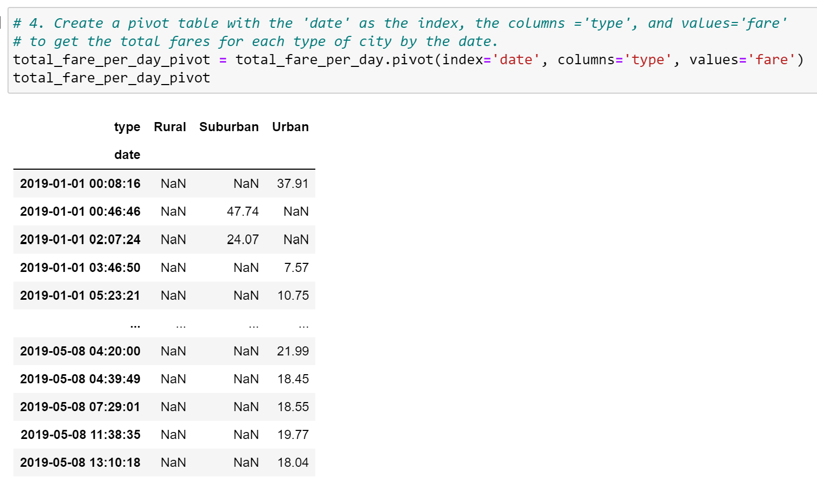Click the Rural NaN in the 2019-05-08 11:38:35 row
The height and width of the screenshot is (485, 817).
pyautogui.click(x=173, y=435)
